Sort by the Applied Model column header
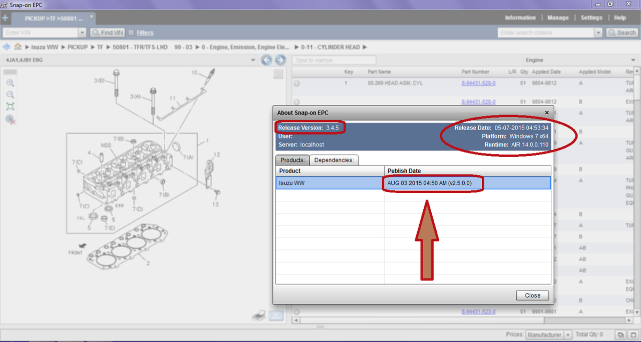This screenshot has width=641, height=342. [594, 72]
